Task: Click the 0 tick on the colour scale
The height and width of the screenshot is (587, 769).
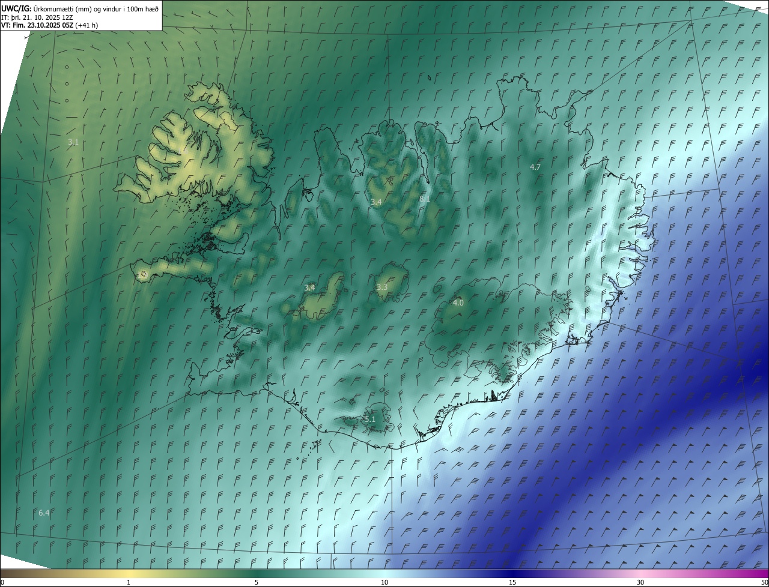Action: coord(2,582)
